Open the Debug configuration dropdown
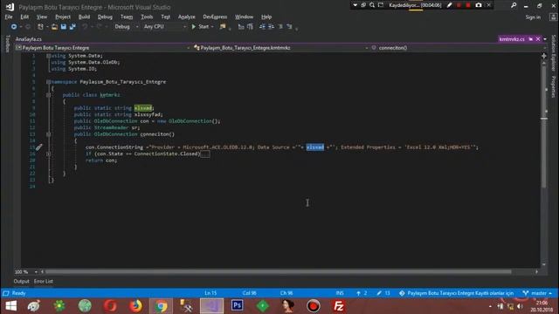 click(126, 27)
